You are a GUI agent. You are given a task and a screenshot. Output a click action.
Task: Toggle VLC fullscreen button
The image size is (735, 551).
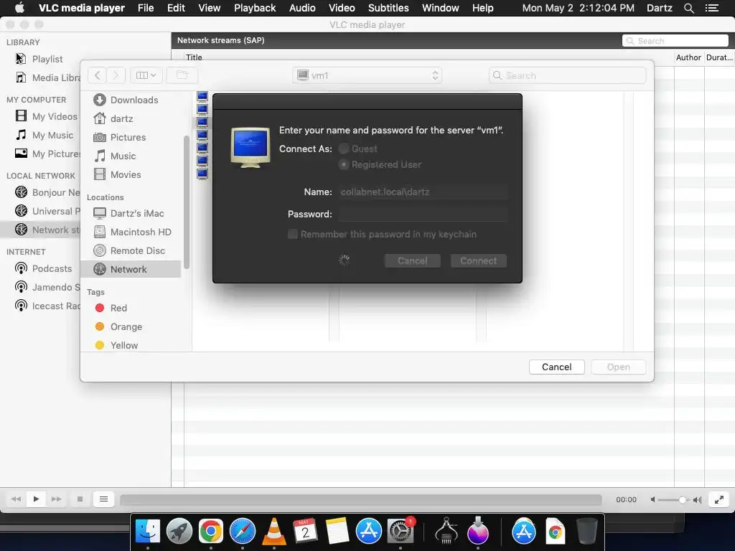tap(719, 500)
